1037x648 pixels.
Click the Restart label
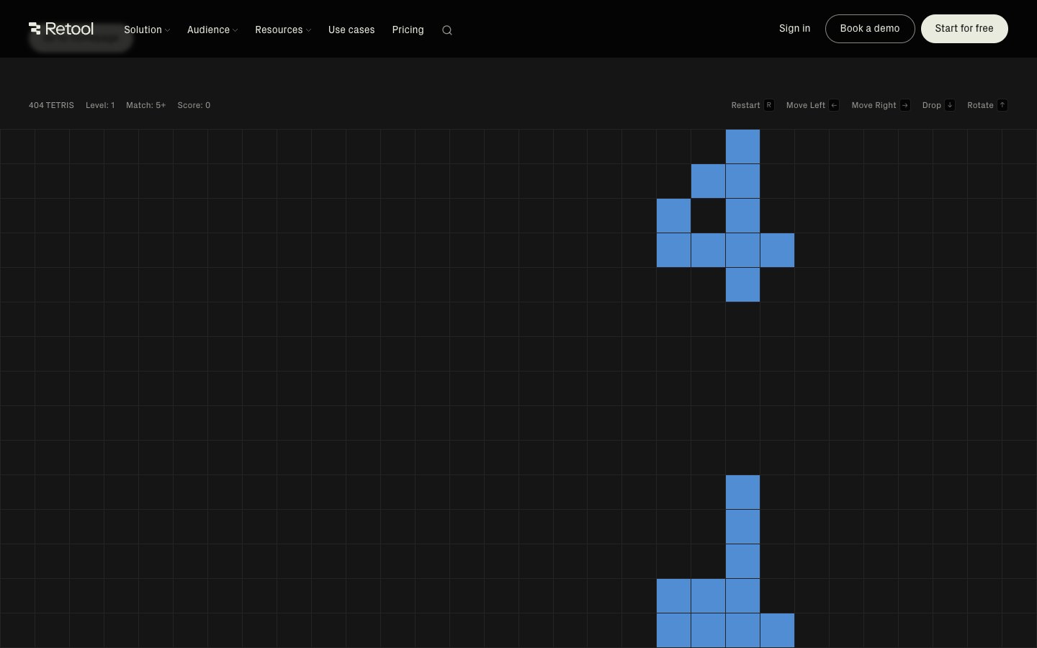pos(745,105)
